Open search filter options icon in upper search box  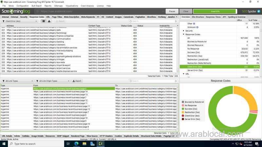(176, 21)
